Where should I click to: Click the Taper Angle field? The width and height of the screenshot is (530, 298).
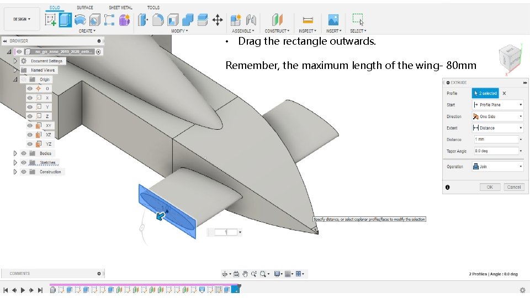tap(496, 151)
